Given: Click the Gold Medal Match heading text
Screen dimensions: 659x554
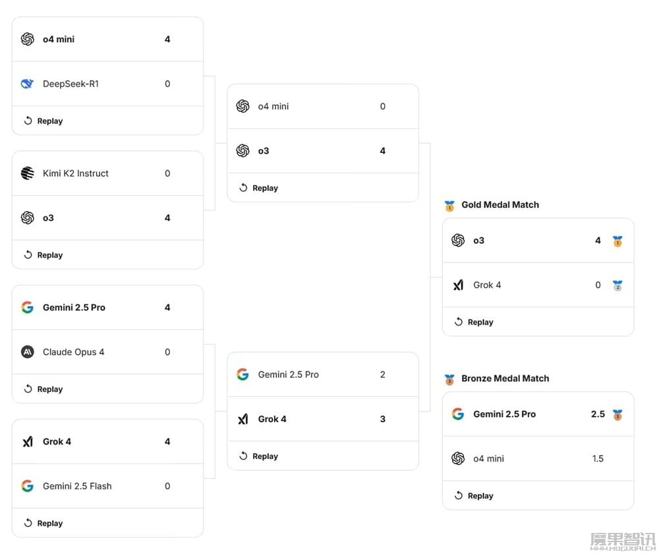Looking at the screenshot, I should pos(500,205).
